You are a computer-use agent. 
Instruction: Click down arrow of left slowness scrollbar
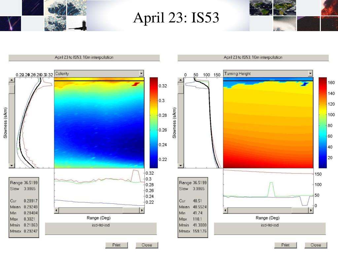click(12, 166)
